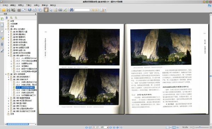Viewport: 212px width, 129px height.
Task: Click the search text field in the toolbar
Action: (82, 10)
